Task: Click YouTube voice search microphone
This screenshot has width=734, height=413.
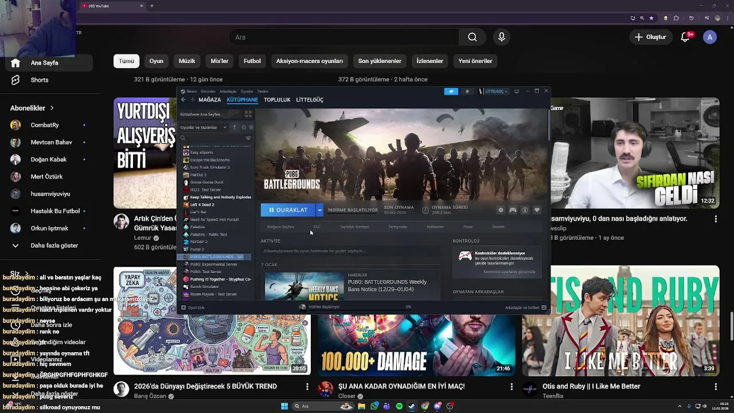Action: [x=502, y=37]
